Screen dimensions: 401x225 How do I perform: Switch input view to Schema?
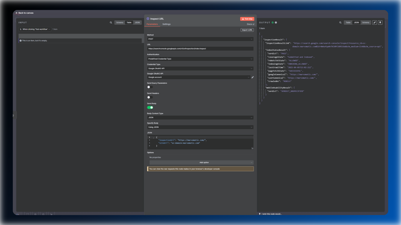(x=120, y=22)
